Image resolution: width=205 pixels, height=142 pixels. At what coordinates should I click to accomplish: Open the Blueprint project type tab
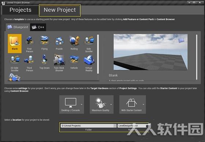pyautogui.click(x=18, y=27)
